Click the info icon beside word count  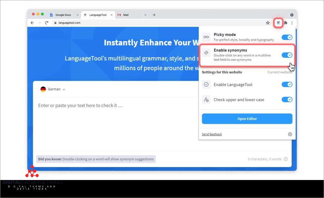(x=286, y=159)
